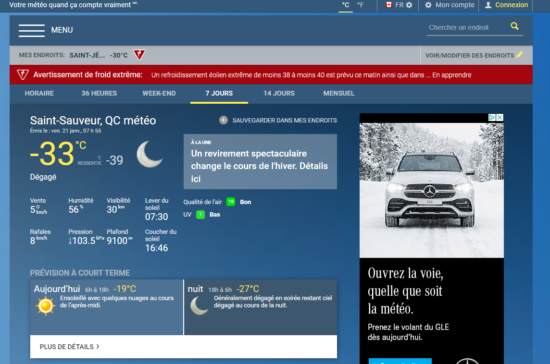Screen dimensions: 550x364
Task: Click the Lever du soleil 07:30 value
Action: click(x=156, y=217)
